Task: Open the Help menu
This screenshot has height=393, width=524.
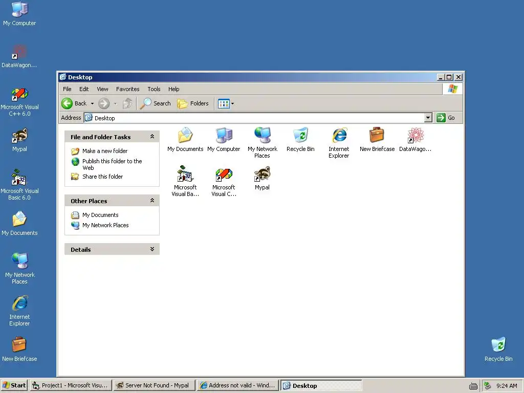Action: pos(174,89)
